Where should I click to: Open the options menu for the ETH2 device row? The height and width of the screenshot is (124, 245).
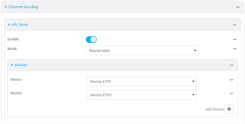click(x=231, y=93)
